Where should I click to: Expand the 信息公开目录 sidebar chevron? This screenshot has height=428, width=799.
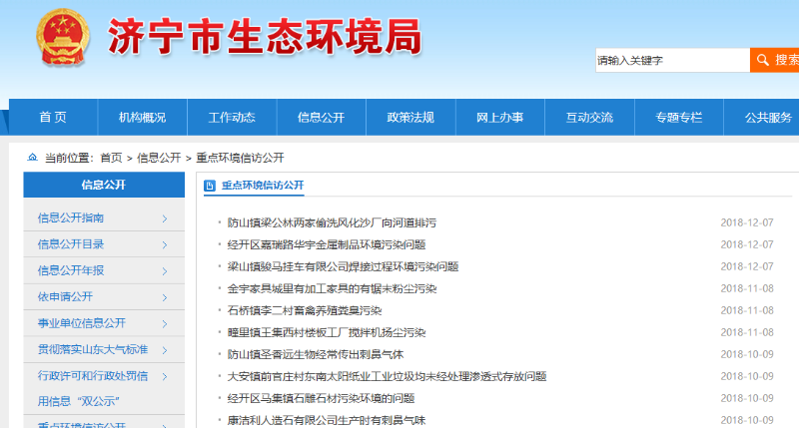point(164,244)
